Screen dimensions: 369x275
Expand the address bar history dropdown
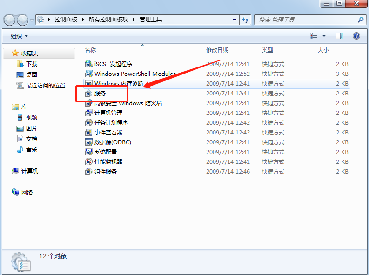235,20
